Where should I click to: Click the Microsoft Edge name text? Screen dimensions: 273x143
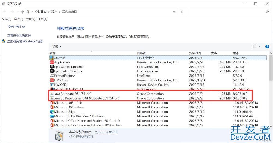pos(65,112)
